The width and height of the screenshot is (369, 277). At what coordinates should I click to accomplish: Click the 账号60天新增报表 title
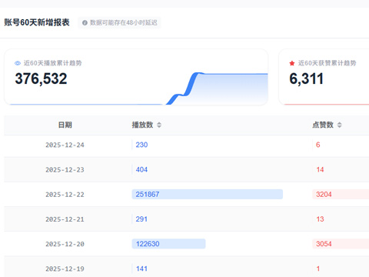[37, 22]
